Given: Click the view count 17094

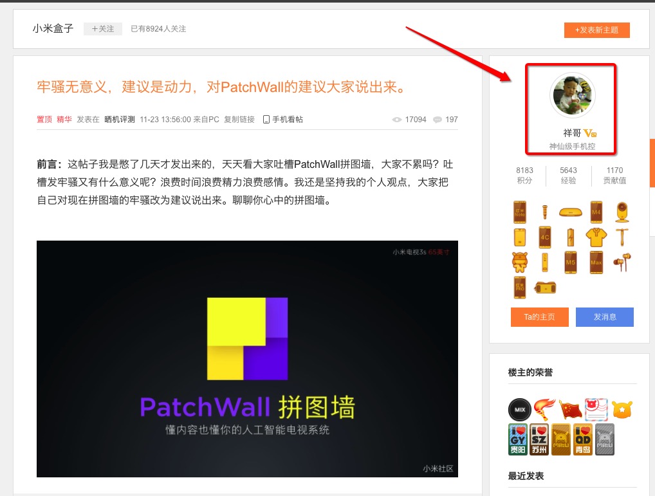Looking at the screenshot, I should click(416, 120).
